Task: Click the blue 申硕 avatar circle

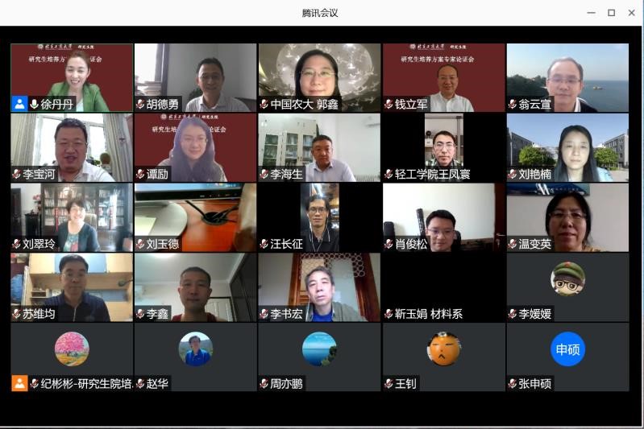Action: point(567,349)
